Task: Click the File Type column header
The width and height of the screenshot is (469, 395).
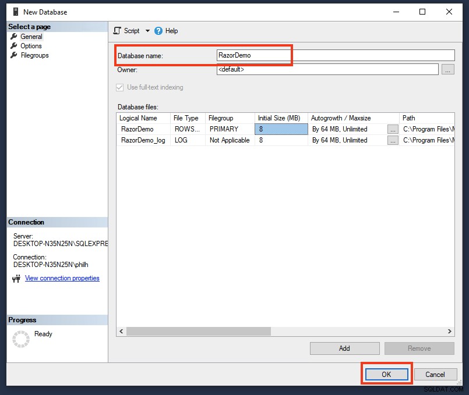Action: click(x=188, y=118)
